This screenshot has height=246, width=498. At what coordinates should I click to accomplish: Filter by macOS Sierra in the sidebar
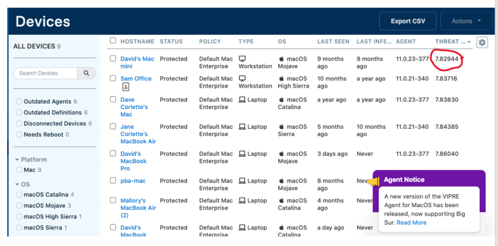coord(19,228)
